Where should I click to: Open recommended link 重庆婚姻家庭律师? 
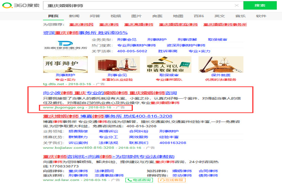(x=178, y=25)
